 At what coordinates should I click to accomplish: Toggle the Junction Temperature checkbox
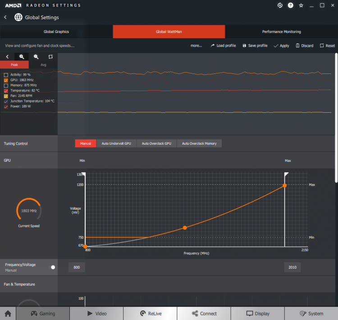coord(6,101)
